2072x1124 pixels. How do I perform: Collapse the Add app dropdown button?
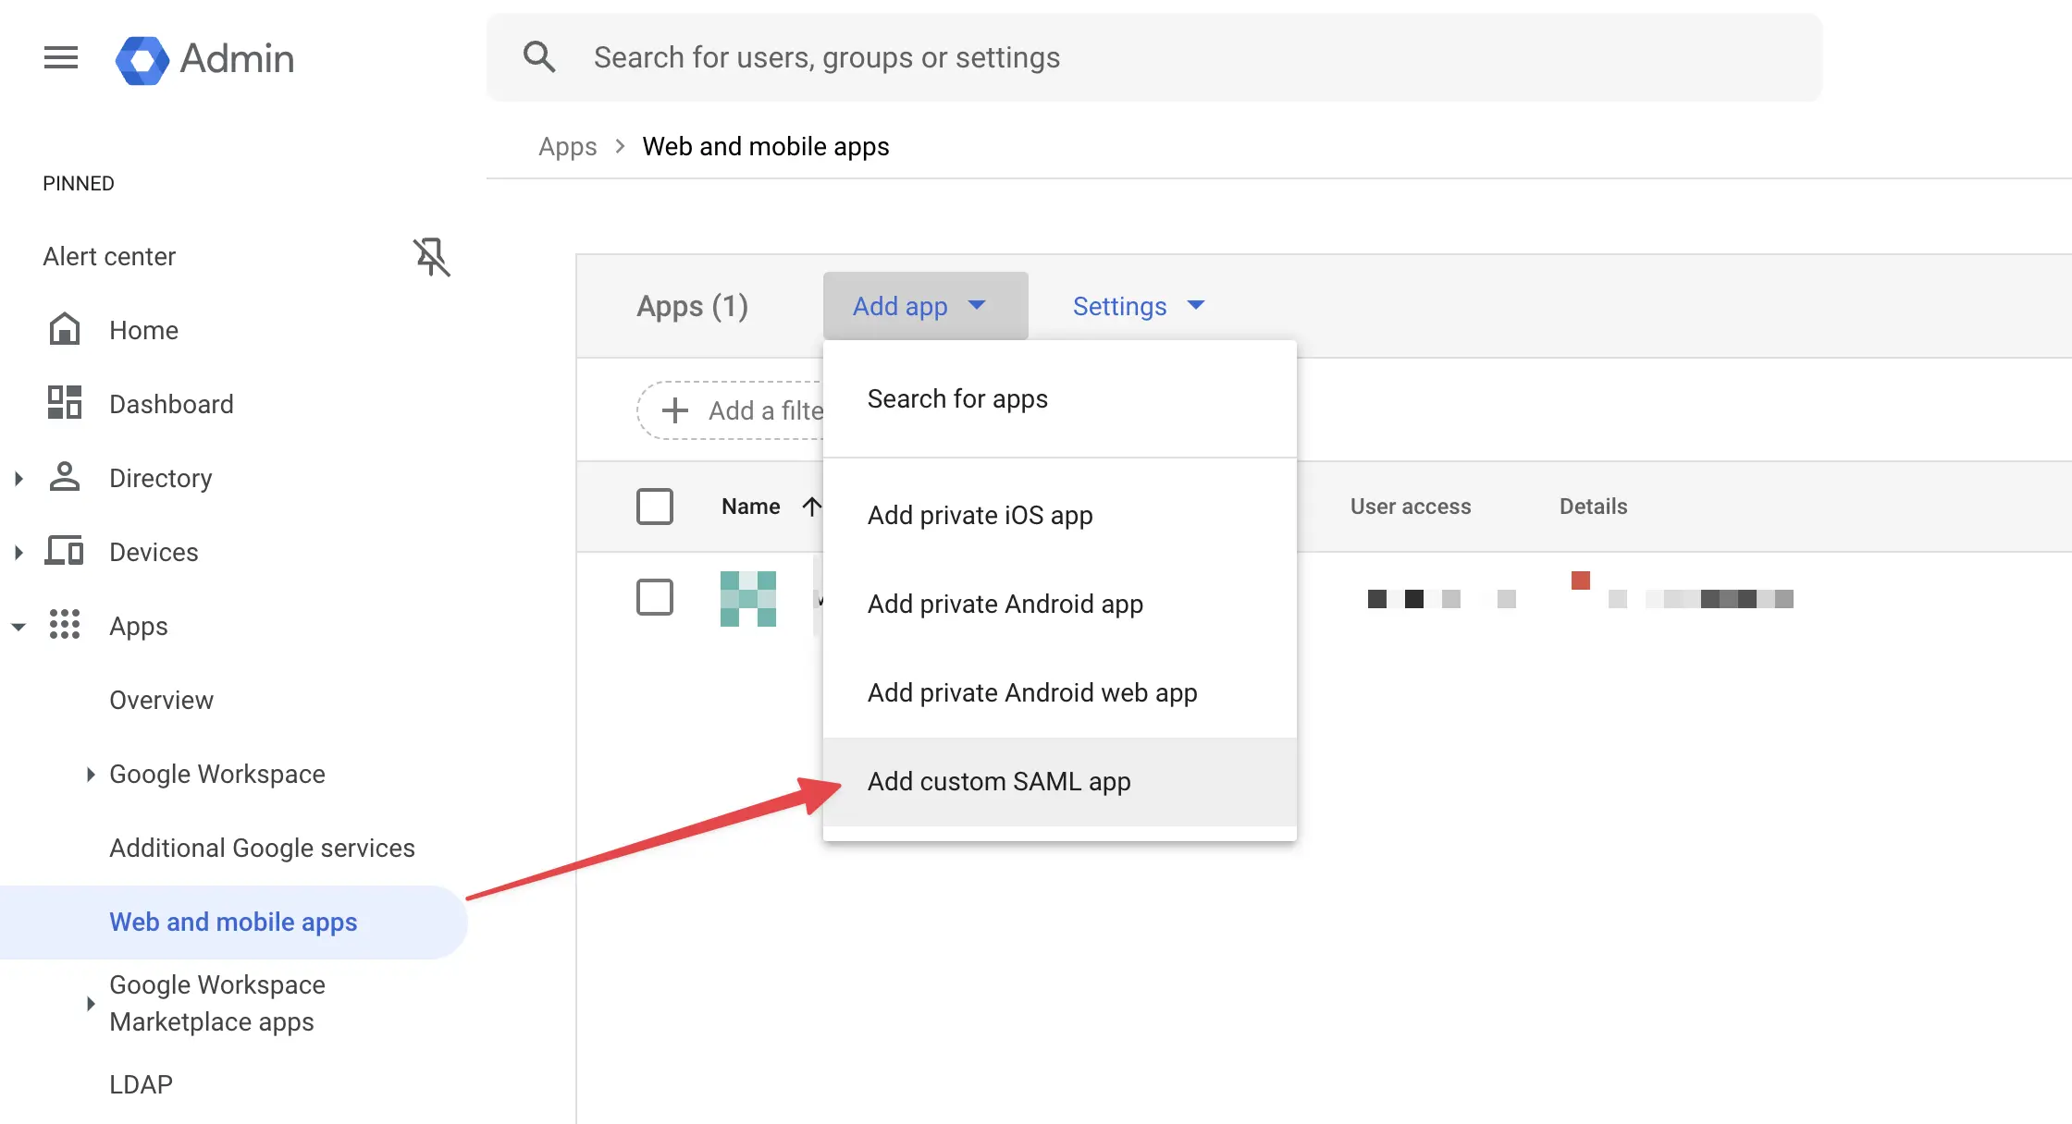(924, 306)
